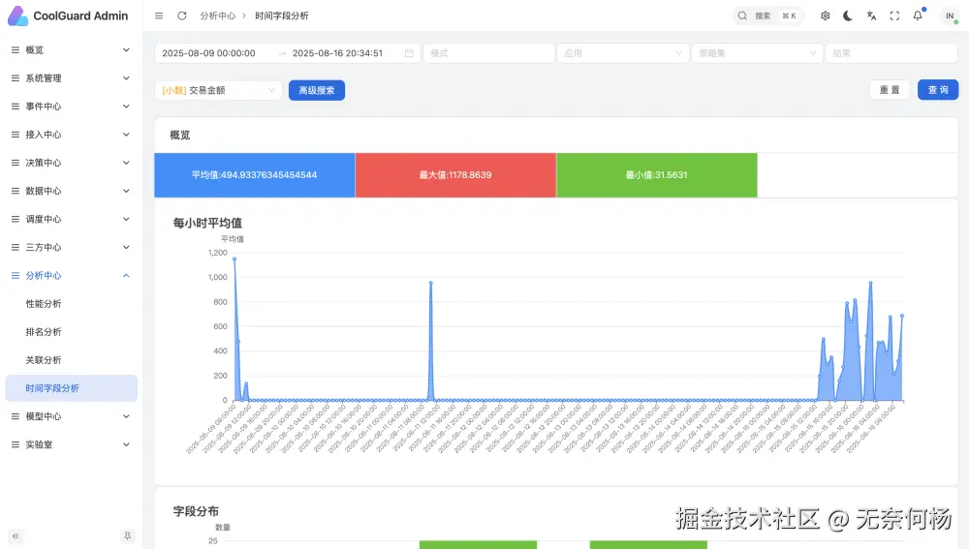Open the 决策中心 menu label
This screenshot has width=969, height=549.
pos(44,163)
